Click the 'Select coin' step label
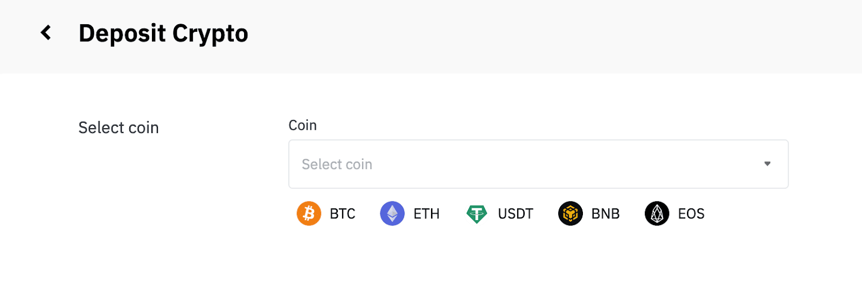The width and height of the screenshot is (862, 288). point(119,128)
